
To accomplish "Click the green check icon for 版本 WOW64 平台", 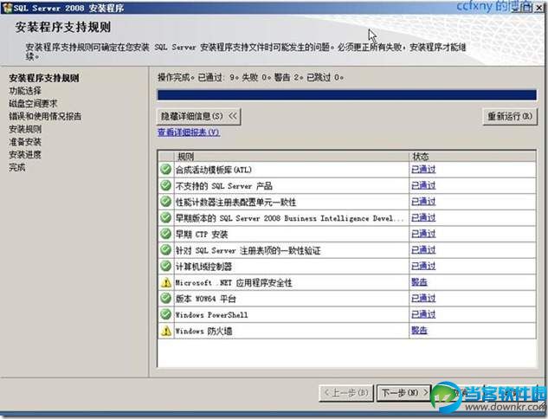I will [x=165, y=299].
